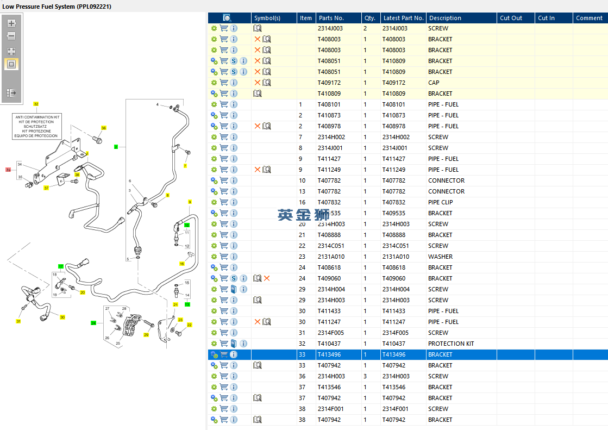Zoom in on the parts diagram
The height and width of the screenshot is (430, 608).
(11, 23)
